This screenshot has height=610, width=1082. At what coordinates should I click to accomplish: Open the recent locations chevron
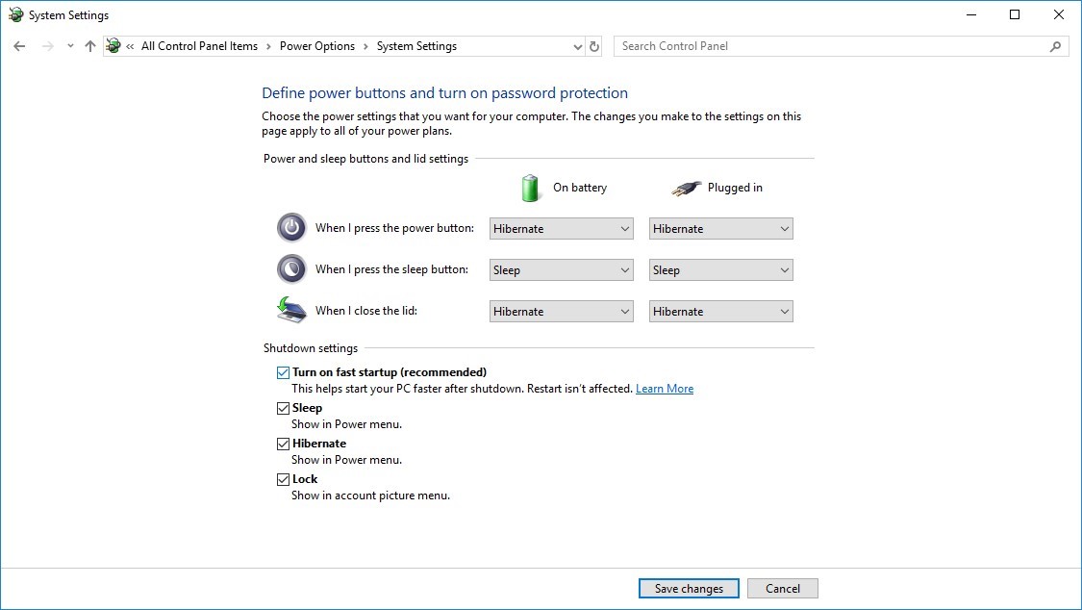click(70, 46)
